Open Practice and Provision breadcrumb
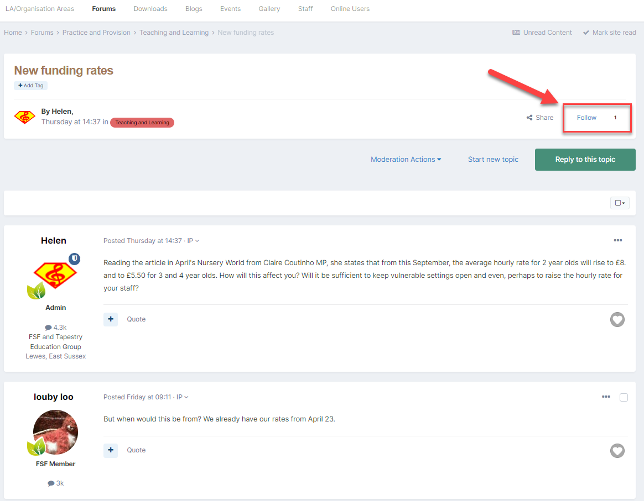The width and height of the screenshot is (644, 501). pyautogui.click(x=96, y=33)
